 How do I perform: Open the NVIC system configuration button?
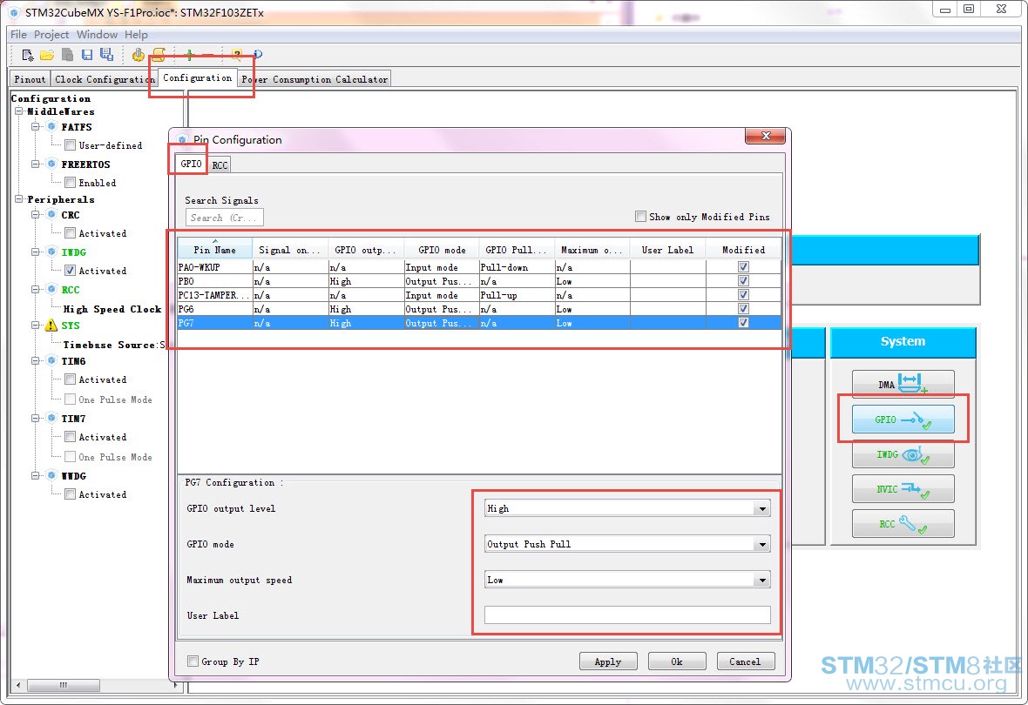[x=903, y=489]
